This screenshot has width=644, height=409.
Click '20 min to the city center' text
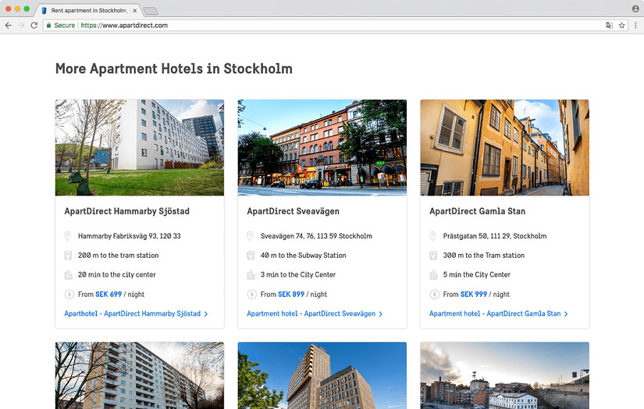[117, 274]
